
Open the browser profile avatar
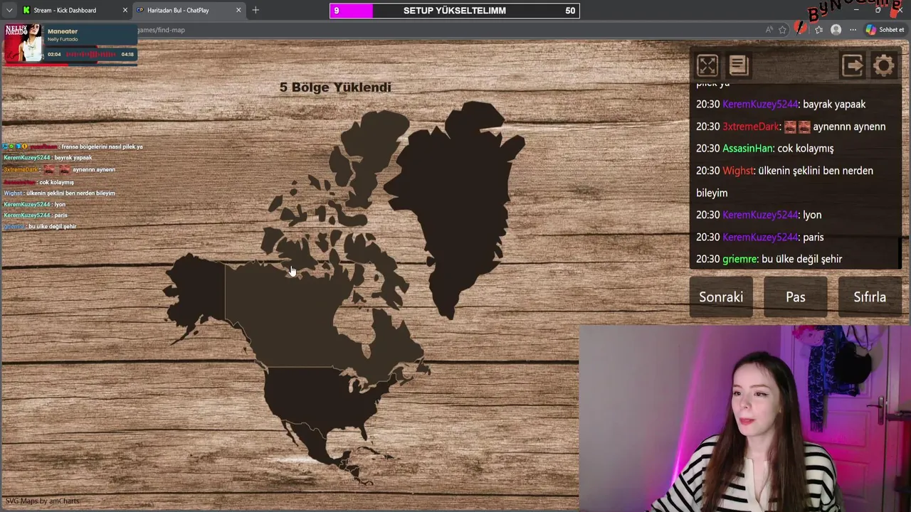coord(836,30)
